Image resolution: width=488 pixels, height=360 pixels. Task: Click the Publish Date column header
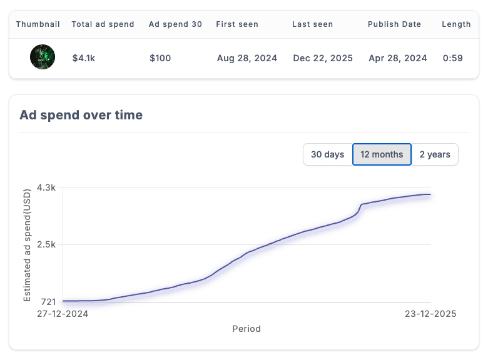click(394, 24)
